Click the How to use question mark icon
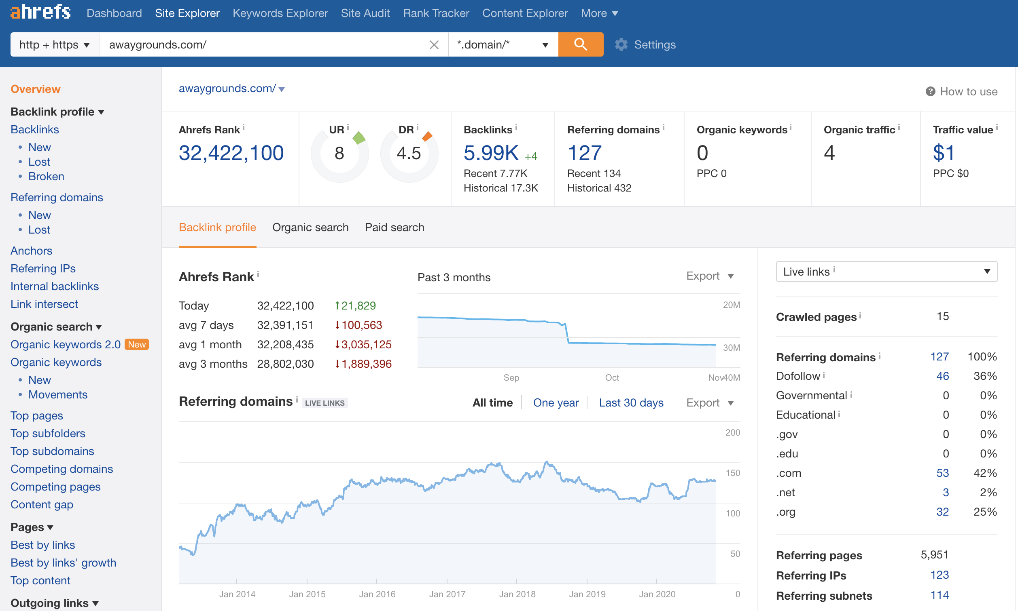Viewport: 1018px width, 611px height. pos(930,91)
